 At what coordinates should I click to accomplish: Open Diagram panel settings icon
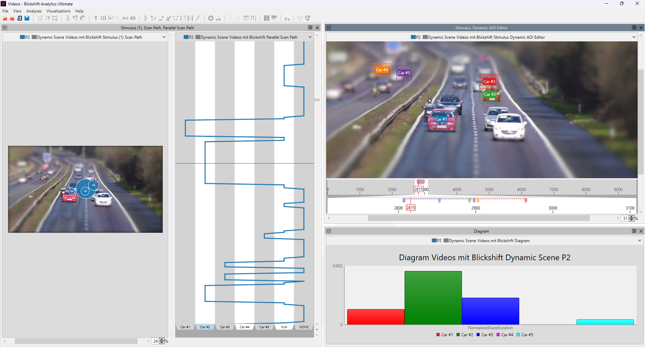coord(634,231)
